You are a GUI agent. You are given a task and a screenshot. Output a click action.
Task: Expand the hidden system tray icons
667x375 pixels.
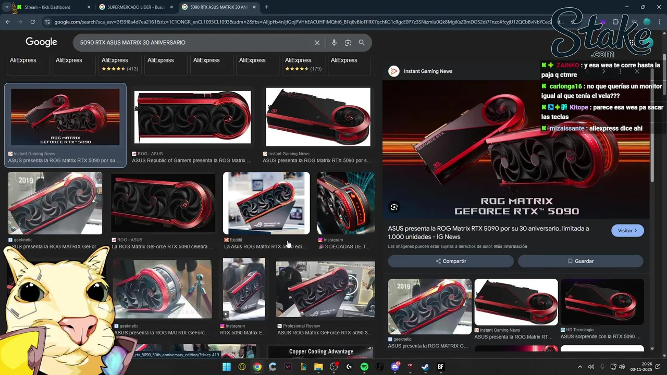click(580, 367)
